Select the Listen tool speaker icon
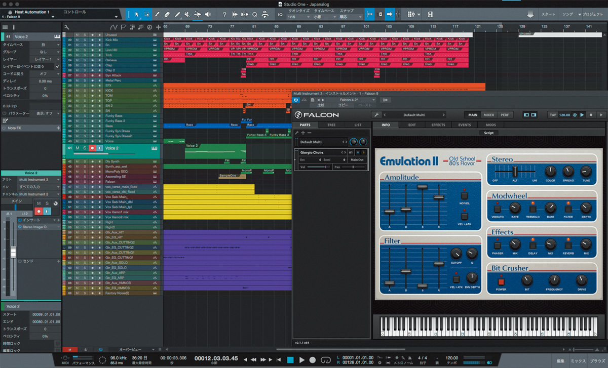 pyautogui.click(x=207, y=15)
